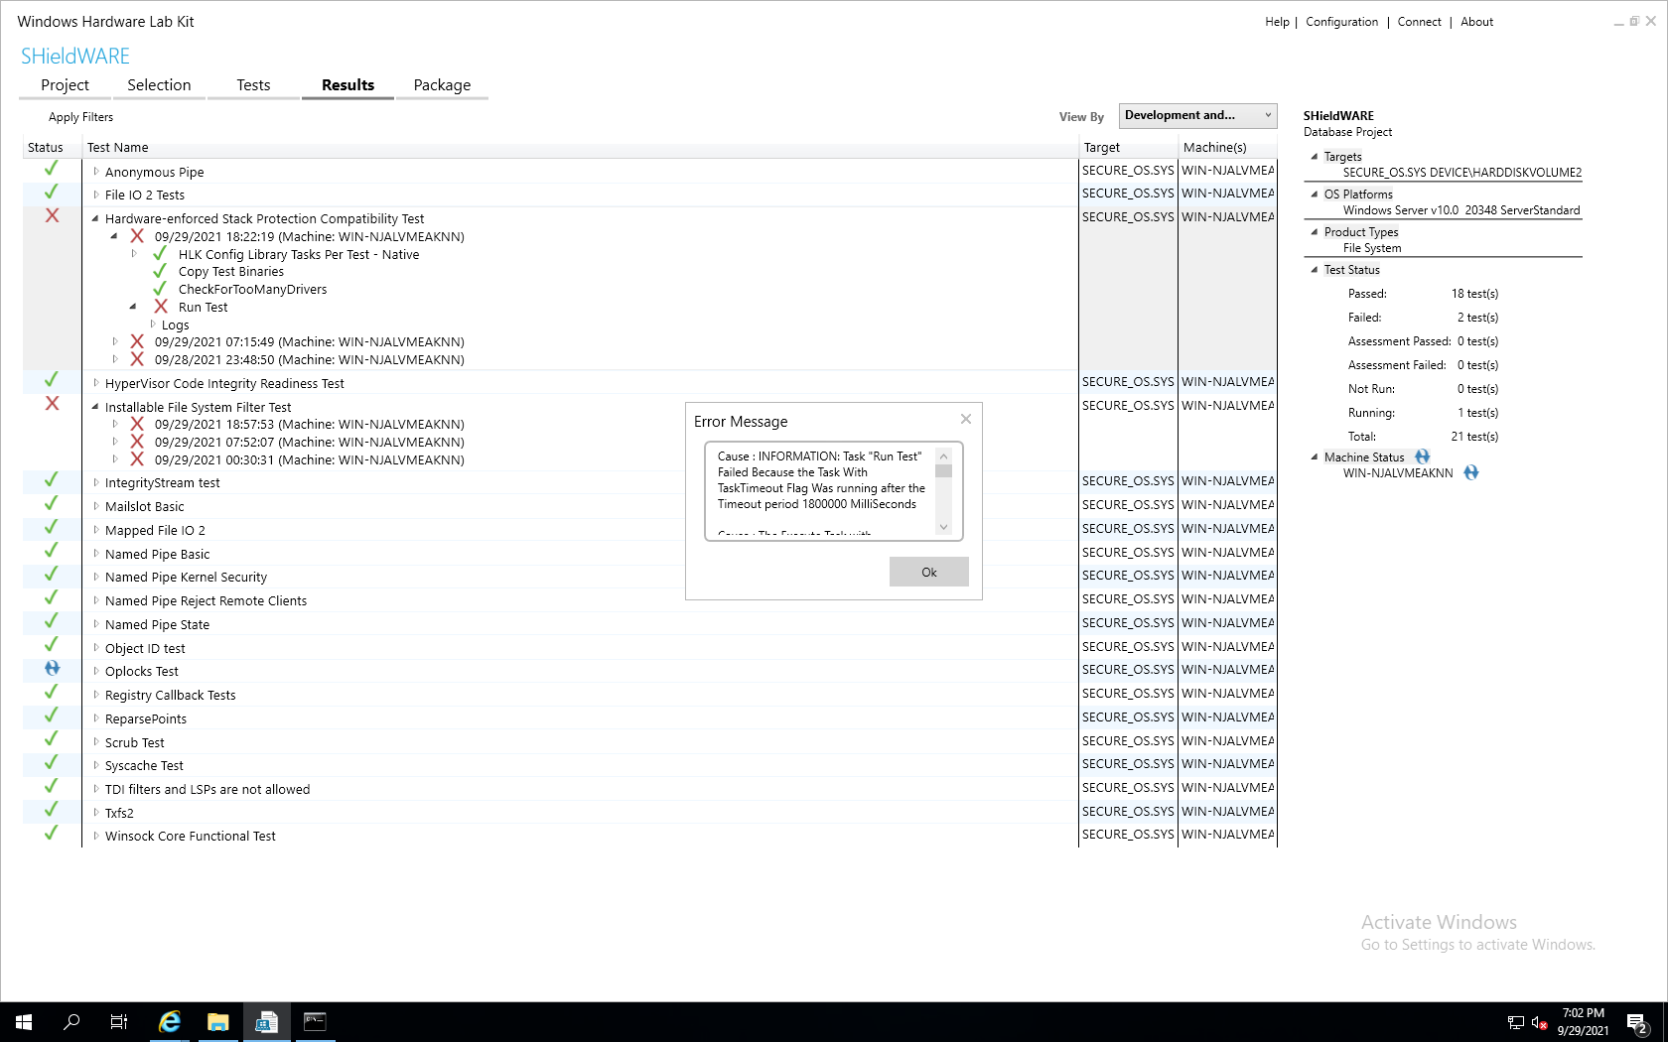Viewport: 1668px width, 1042px height.
Task: Open Internet Explorer from the taskbar
Action: [169, 1022]
